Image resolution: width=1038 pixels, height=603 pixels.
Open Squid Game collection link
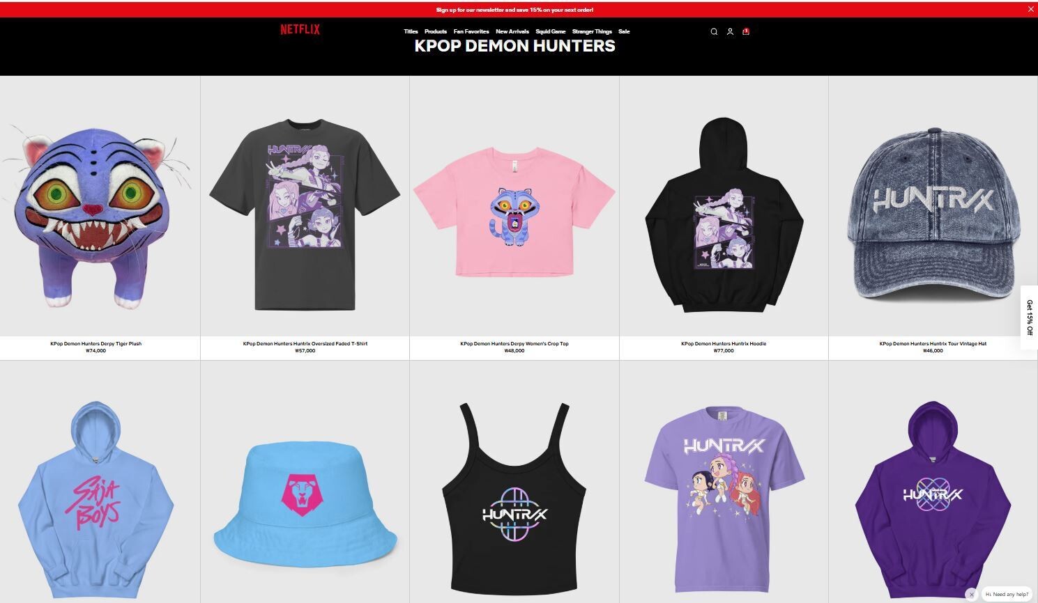click(x=551, y=31)
